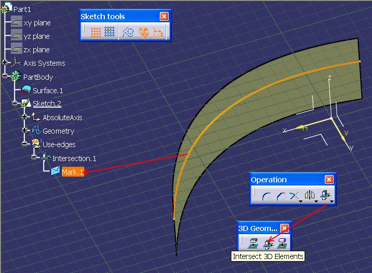
Task: Click the AbsoluteAxis icon
Action: (x=36, y=117)
